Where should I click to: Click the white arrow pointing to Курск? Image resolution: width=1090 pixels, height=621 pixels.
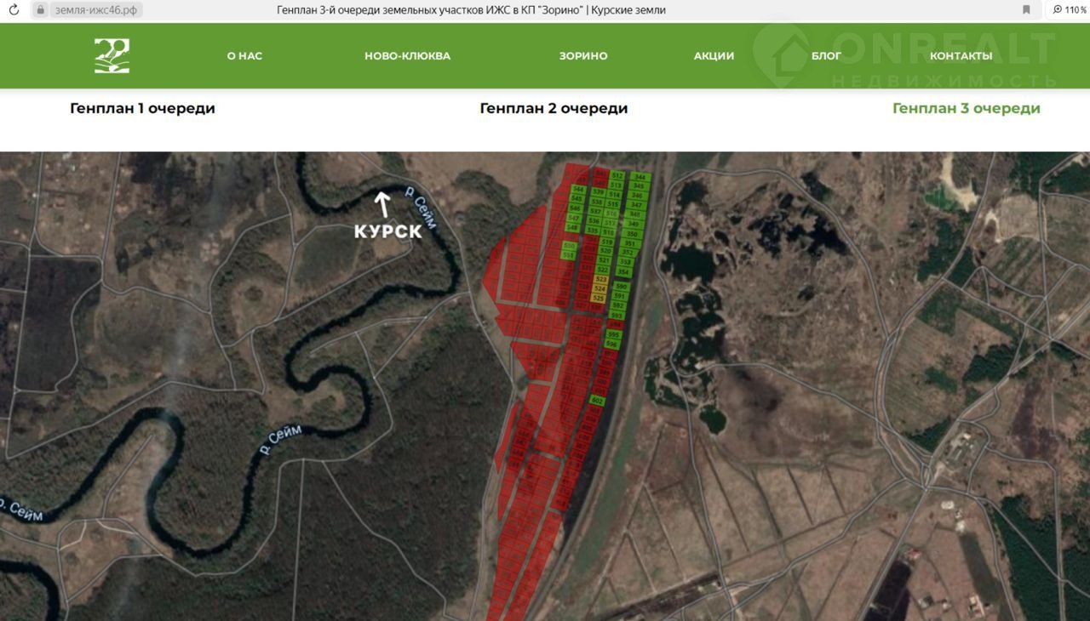tap(383, 205)
